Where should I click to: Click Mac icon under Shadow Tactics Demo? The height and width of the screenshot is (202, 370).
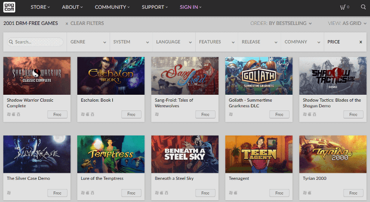coord(309,114)
